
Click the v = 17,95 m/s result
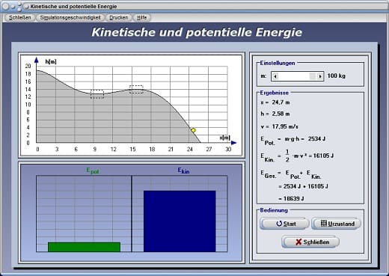(279, 126)
